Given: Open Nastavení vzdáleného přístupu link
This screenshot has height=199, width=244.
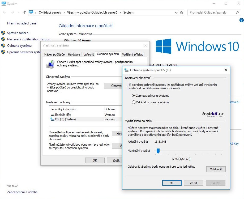Looking at the screenshot, I should 28,39.
